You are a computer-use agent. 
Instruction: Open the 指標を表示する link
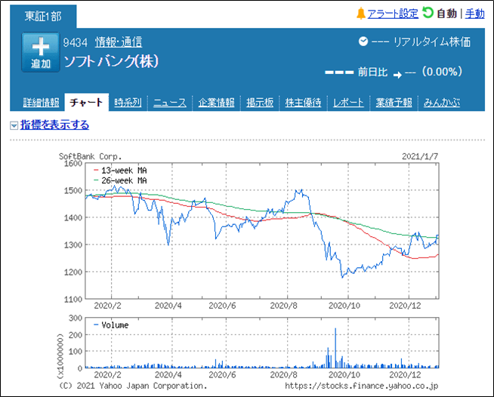[54, 125]
